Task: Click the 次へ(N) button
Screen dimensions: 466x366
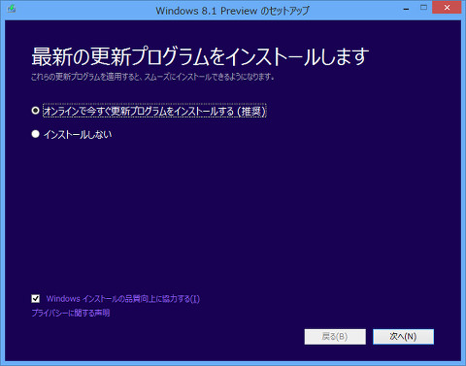Action: [403, 337]
